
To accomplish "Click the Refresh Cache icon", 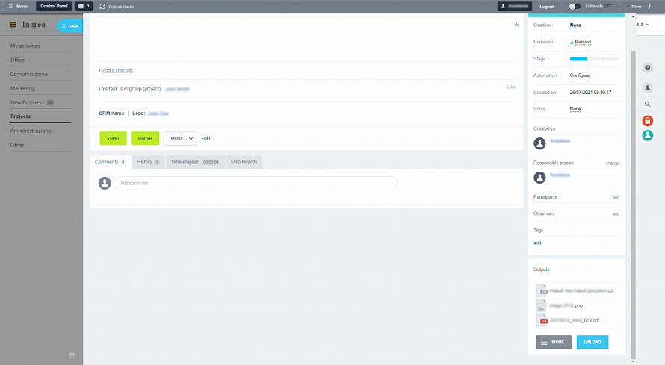I will click(102, 6).
